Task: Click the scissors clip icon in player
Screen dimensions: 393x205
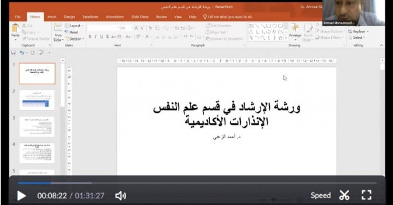Action: pyautogui.click(x=344, y=195)
